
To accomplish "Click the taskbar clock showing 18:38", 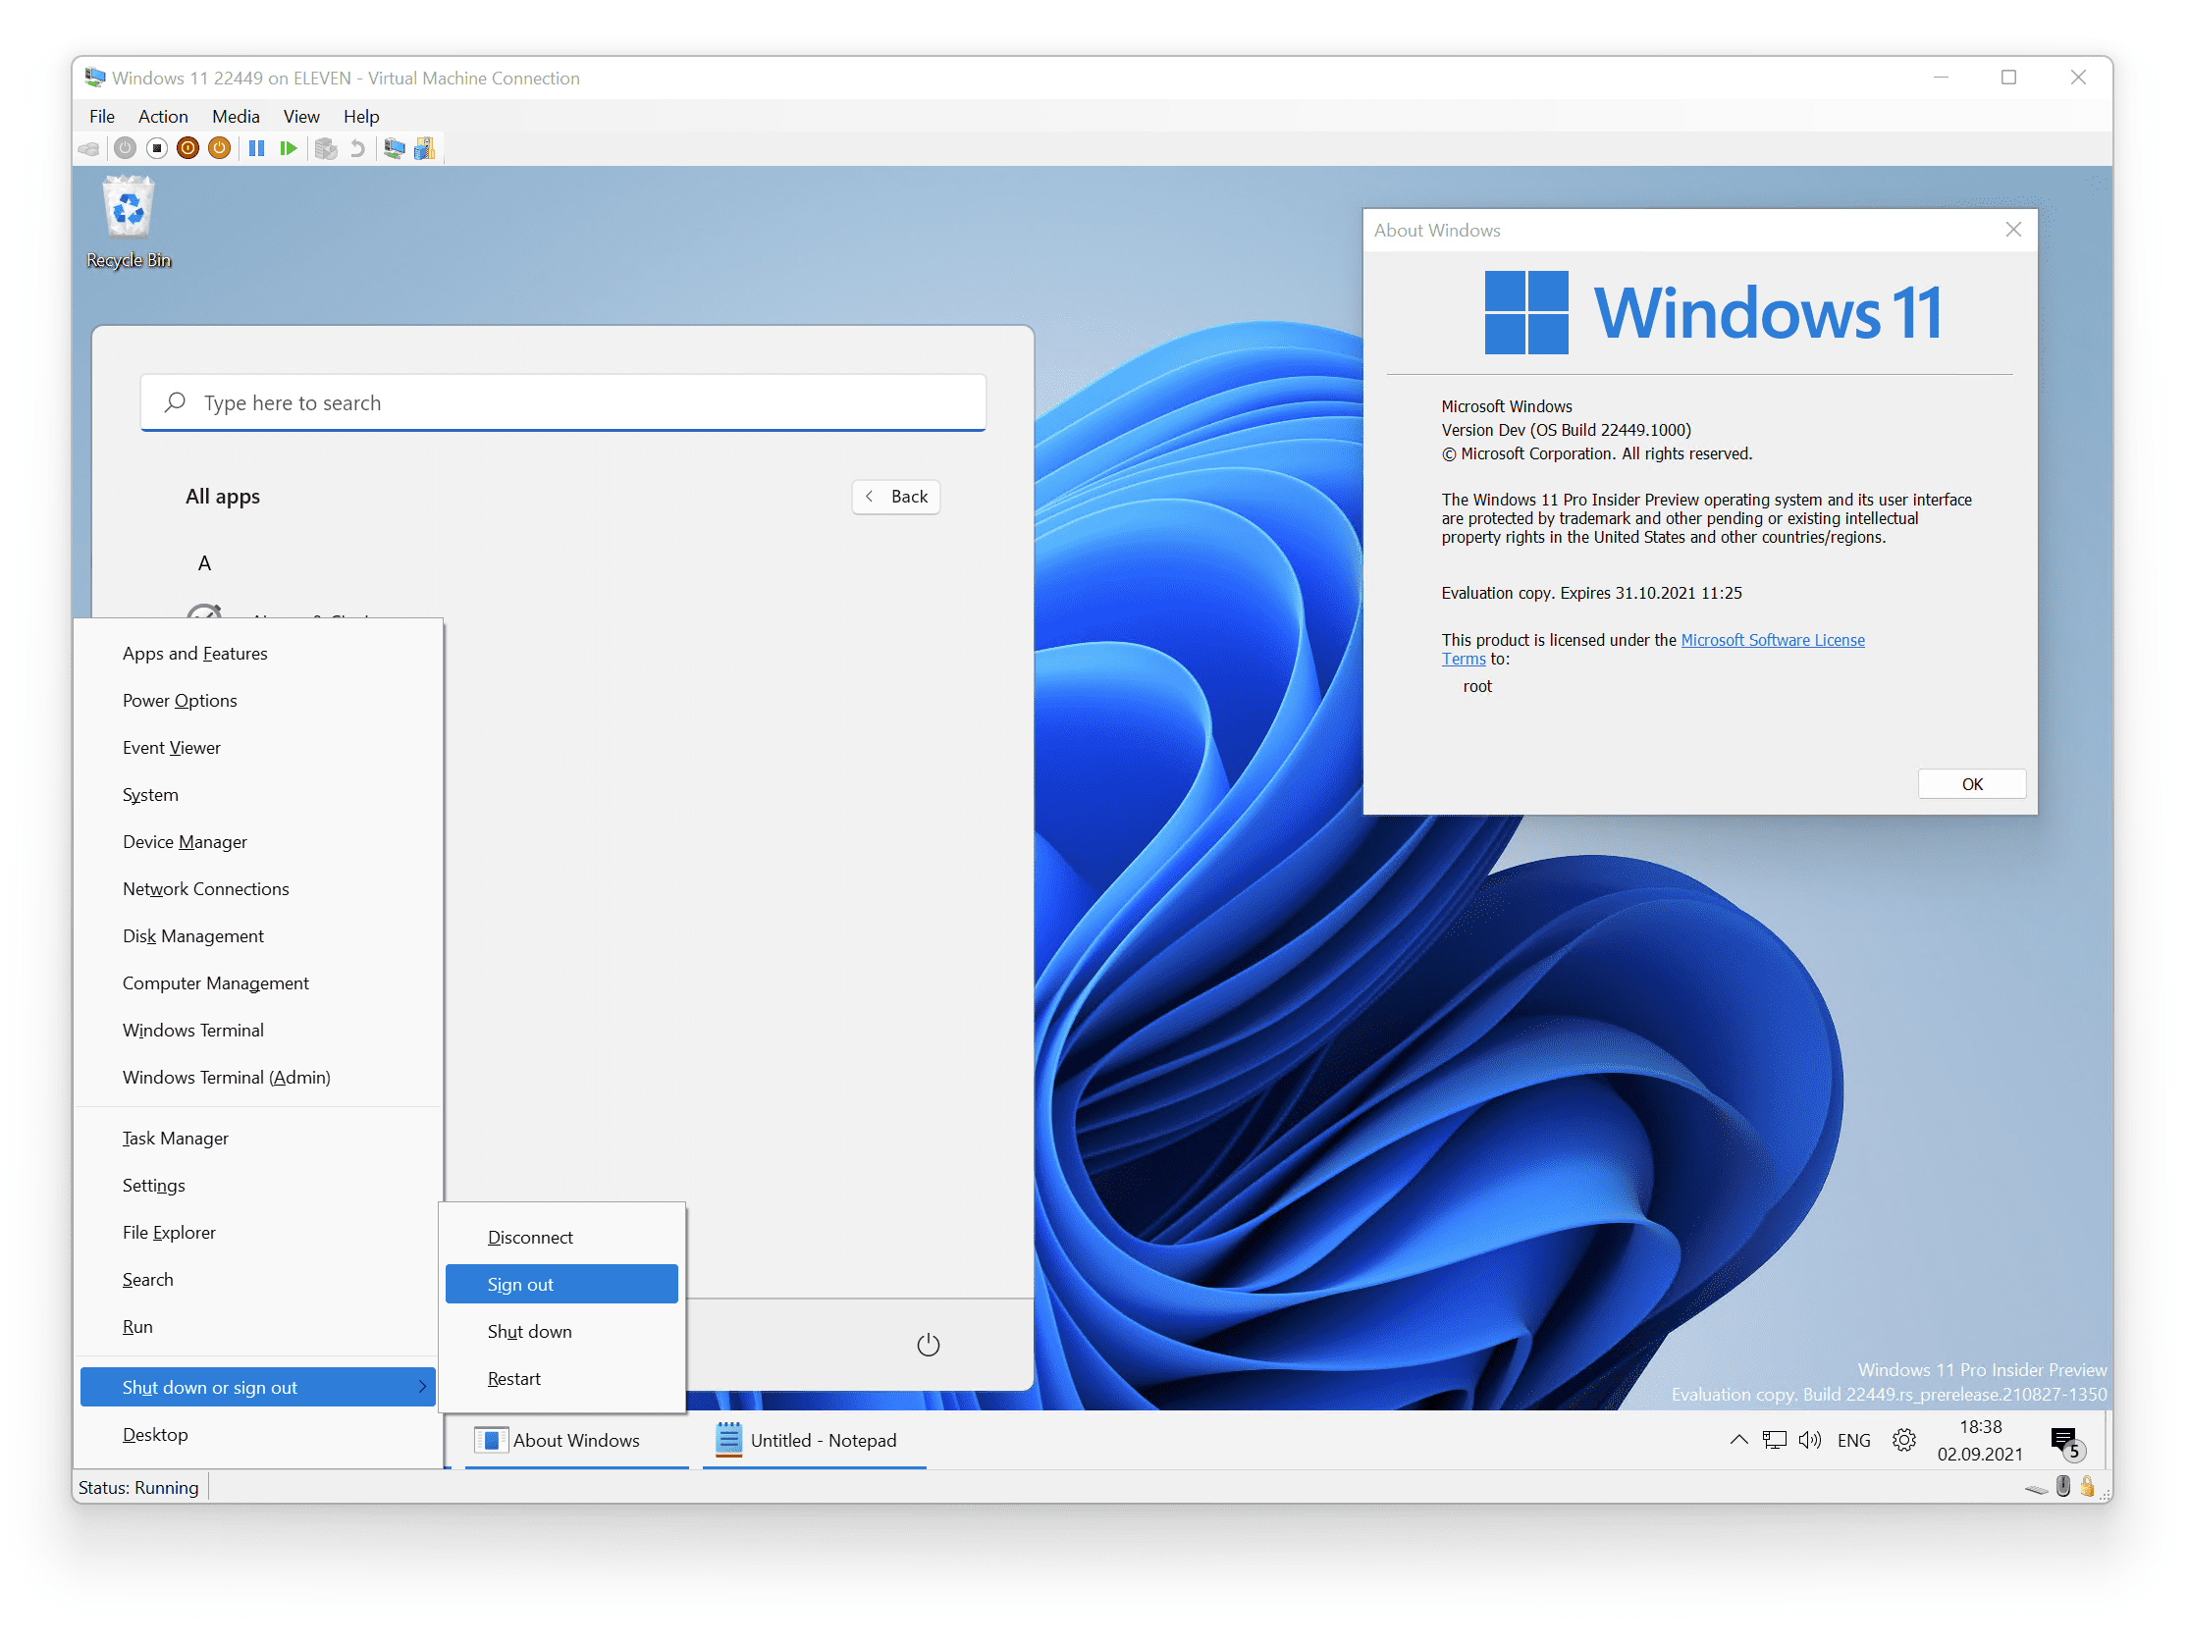I will click(1980, 1441).
